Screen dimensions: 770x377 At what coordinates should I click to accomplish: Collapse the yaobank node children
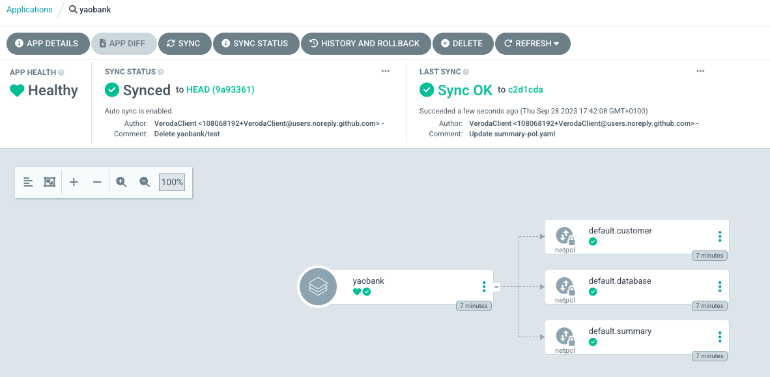(x=496, y=286)
